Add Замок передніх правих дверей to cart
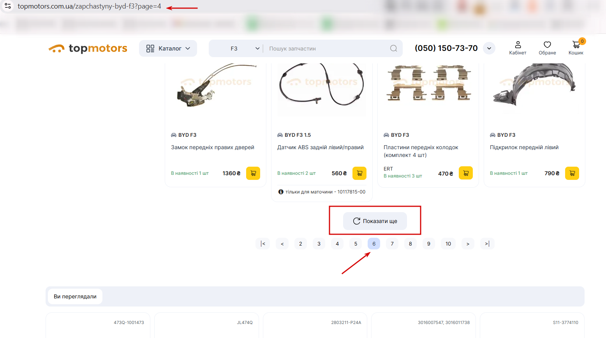The width and height of the screenshot is (606, 338). click(x=253, y=173)
